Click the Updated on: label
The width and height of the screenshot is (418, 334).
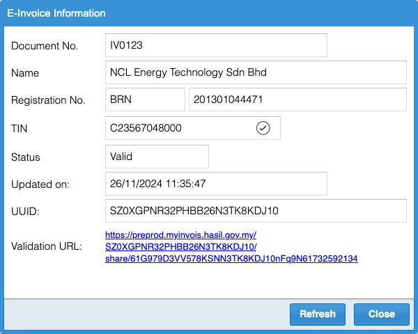coord(40,184)
